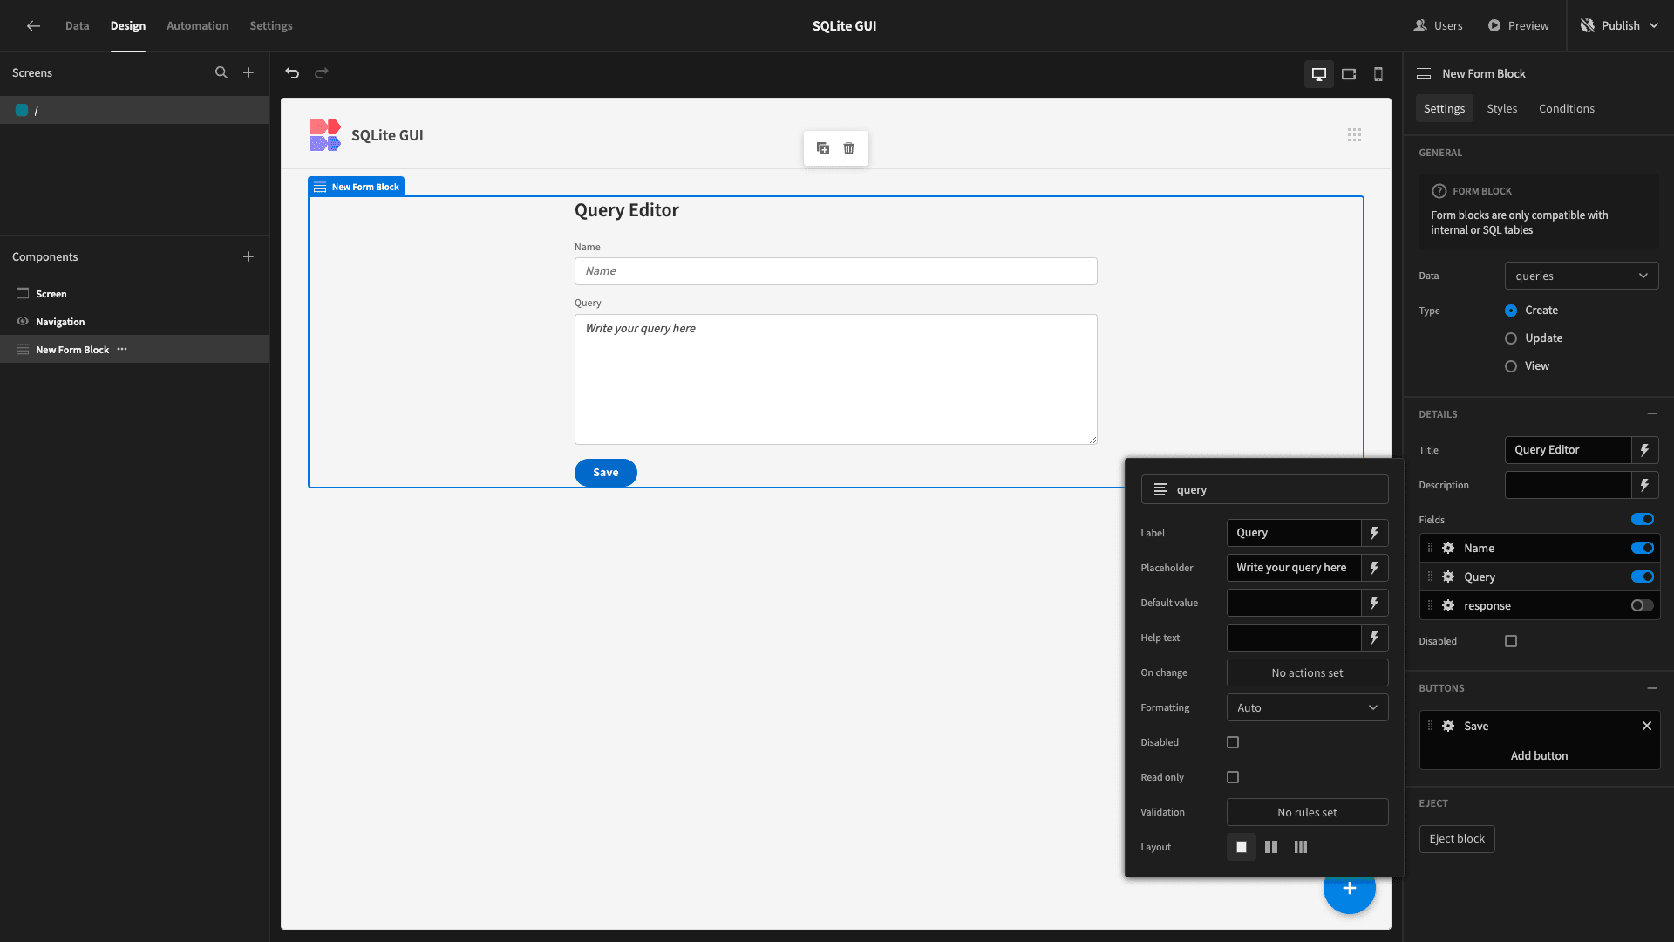Select the two-column layout option

click(1271, 847)
